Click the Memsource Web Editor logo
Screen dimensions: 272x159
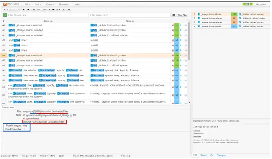pos(5,4)
